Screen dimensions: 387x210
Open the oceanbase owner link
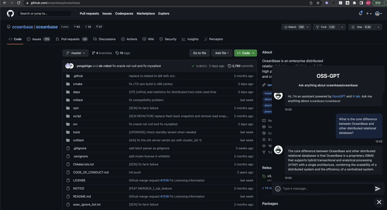[x=23, y=27]
